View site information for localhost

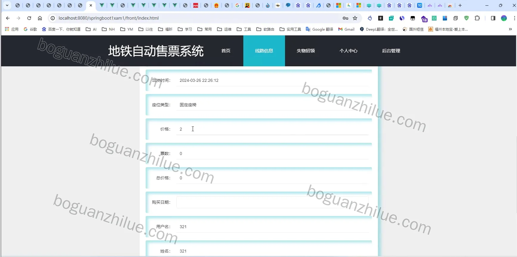click(53, 18)
